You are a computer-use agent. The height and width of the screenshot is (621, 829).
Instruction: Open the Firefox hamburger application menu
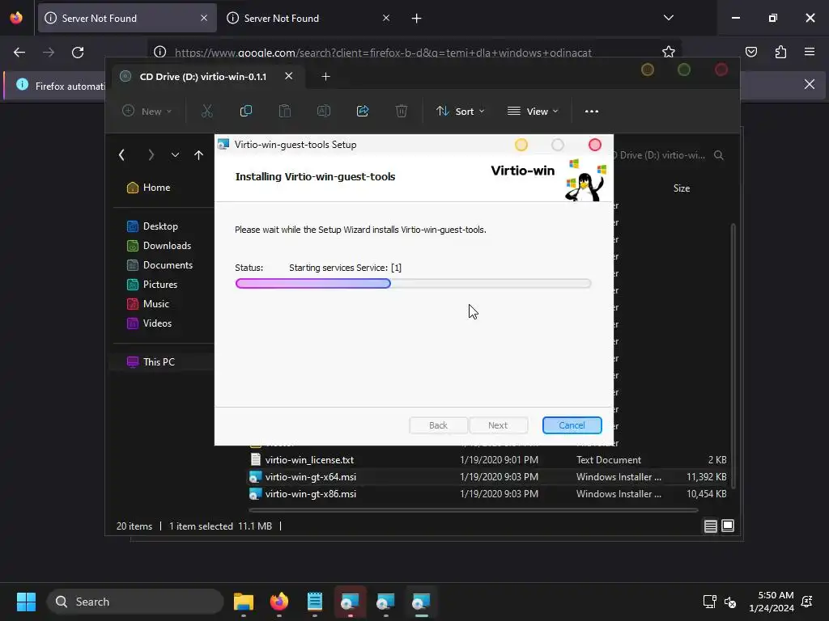(x=810, y=52)
